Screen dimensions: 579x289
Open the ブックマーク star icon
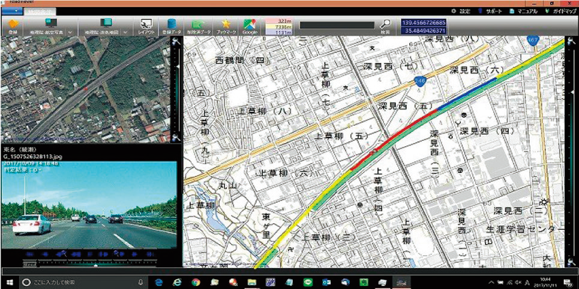226,26
